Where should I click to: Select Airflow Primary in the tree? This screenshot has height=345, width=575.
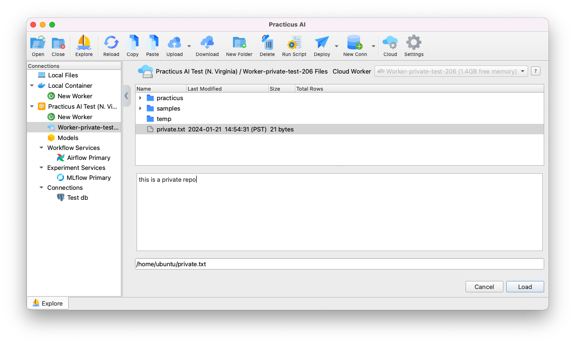(88, 158)
